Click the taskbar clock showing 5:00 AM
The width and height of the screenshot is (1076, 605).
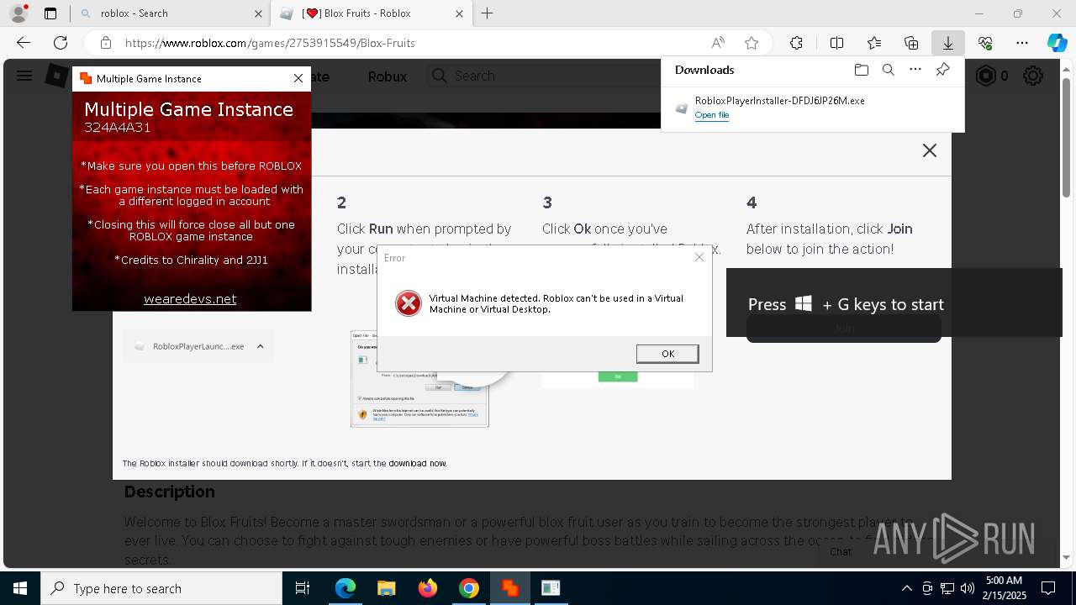pyautogui.click(x=1004, y=588)
